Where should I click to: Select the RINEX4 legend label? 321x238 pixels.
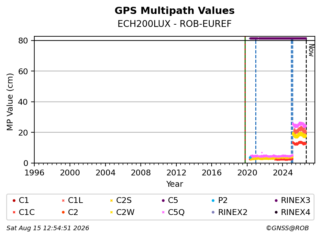[x=296, y=212]
